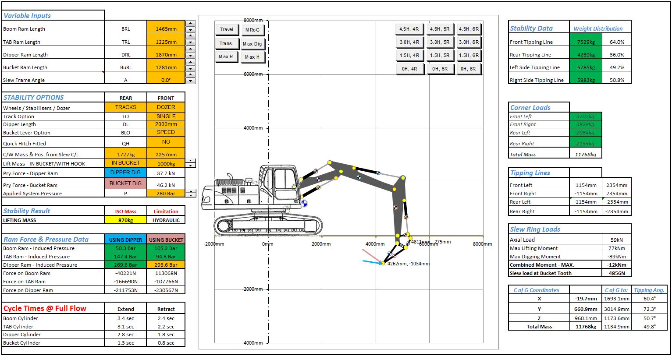Select the 0H, 4R position preset
Image resolution: width=672 pixels, height=356 pixels.
point(409,69)
